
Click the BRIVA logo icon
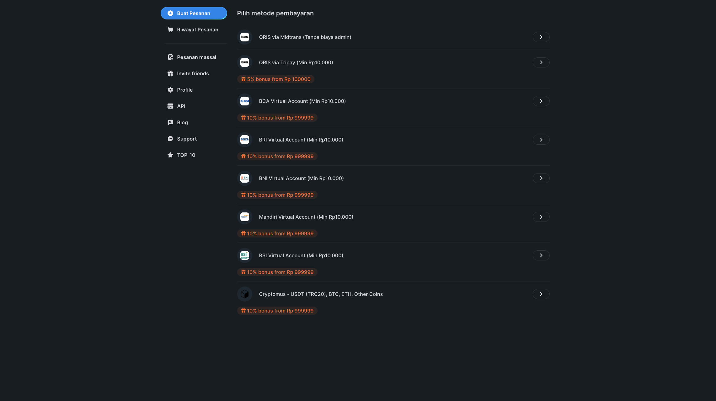click(x=244, y=140)
